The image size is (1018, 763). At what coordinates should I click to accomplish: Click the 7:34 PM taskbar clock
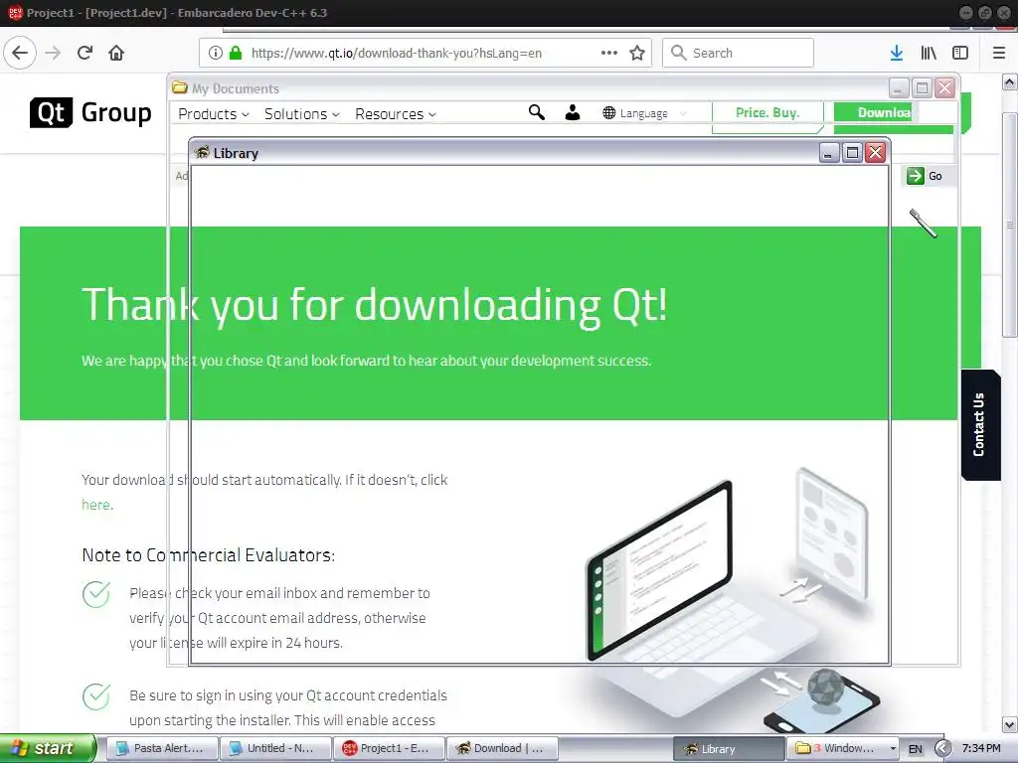pos(981,748)
